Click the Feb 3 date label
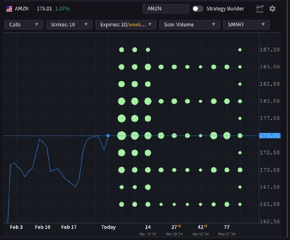This screenshot has width=290, height=240. coord(16,227)
